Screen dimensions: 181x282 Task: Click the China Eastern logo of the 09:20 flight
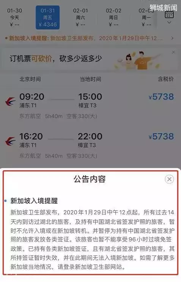[10, 101]
